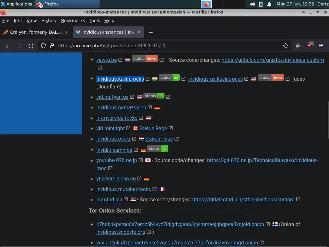Expand the invidious.kavin.rocks entry triangle
The width and height of the screenshot is (329, 247).
click(92, 78)
